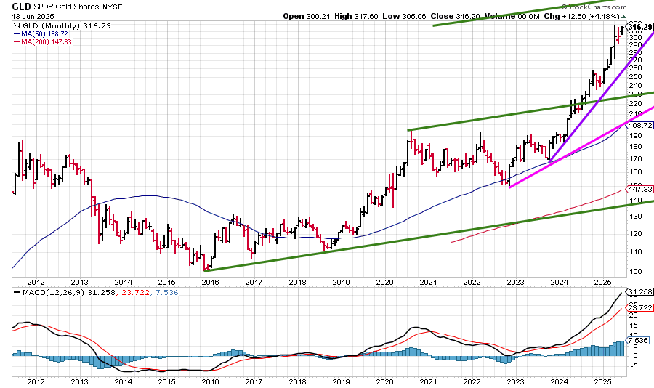Click the 2025 label under the price chart
This screenshot has height=388, width=654.
coord(602,283)
